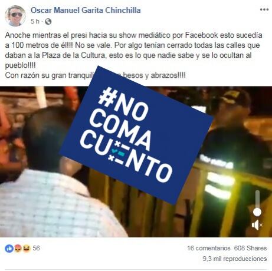This screenshot has width=272, height=271.
Task: Open the 16 comentarios link
Action: (x=208, y=248)
